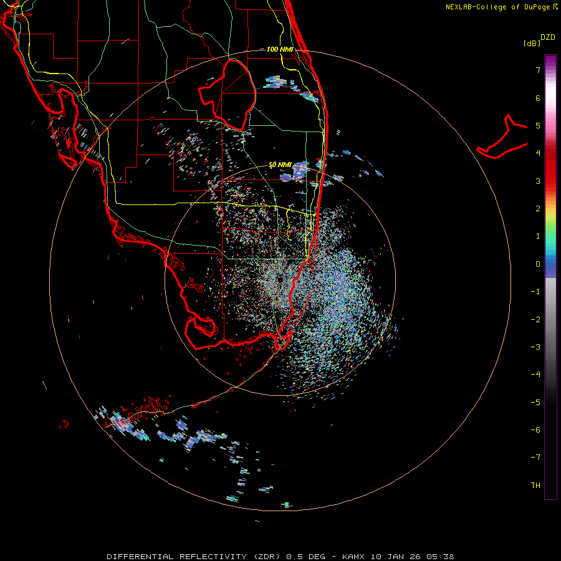
Task: Click the purple top of the color bar
Action: point(550,60)
